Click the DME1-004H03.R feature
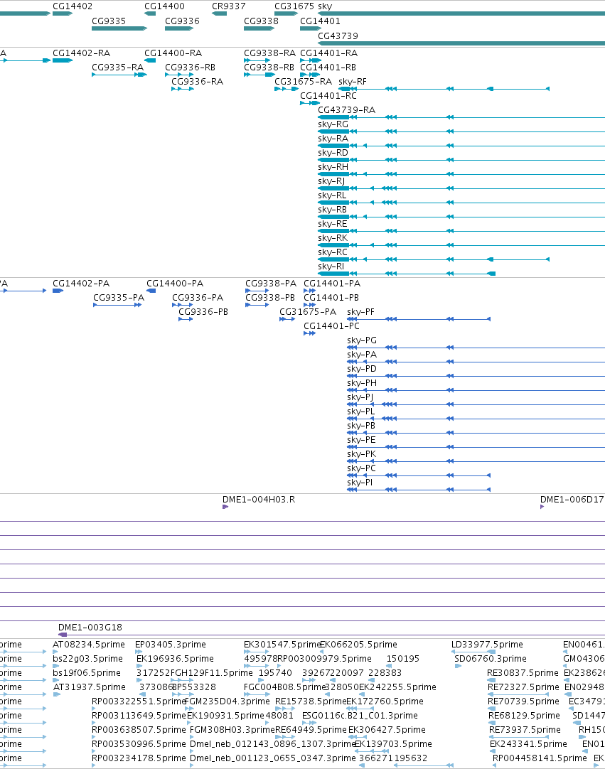The width and height of the screenshot is (605, 769). pyautogui.click(x=259, y=500)
